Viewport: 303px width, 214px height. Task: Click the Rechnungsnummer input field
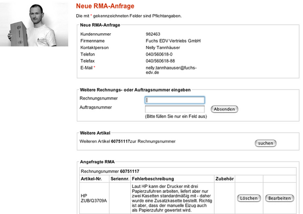pos(174,100)
